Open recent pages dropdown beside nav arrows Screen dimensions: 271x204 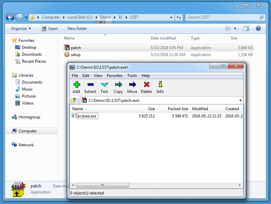(26, 17)
